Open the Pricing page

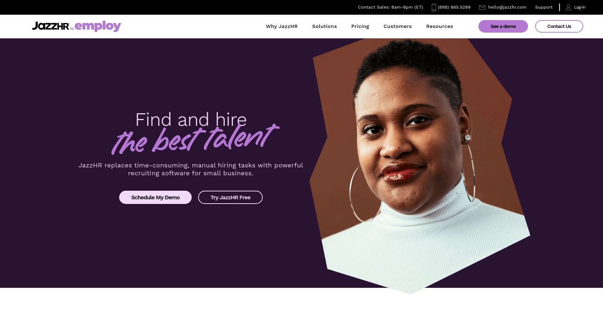tap(360, 27)
